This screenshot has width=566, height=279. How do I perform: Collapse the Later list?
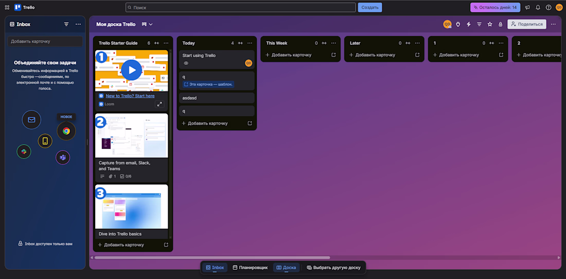408,43
